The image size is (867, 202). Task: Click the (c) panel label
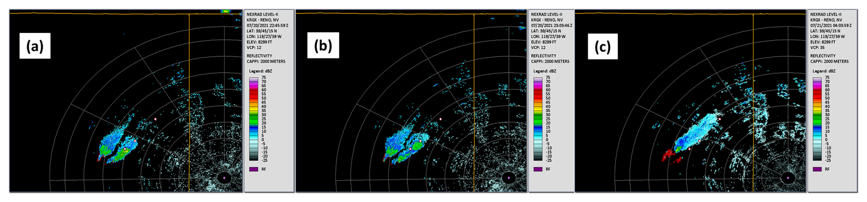click(603, 47)
